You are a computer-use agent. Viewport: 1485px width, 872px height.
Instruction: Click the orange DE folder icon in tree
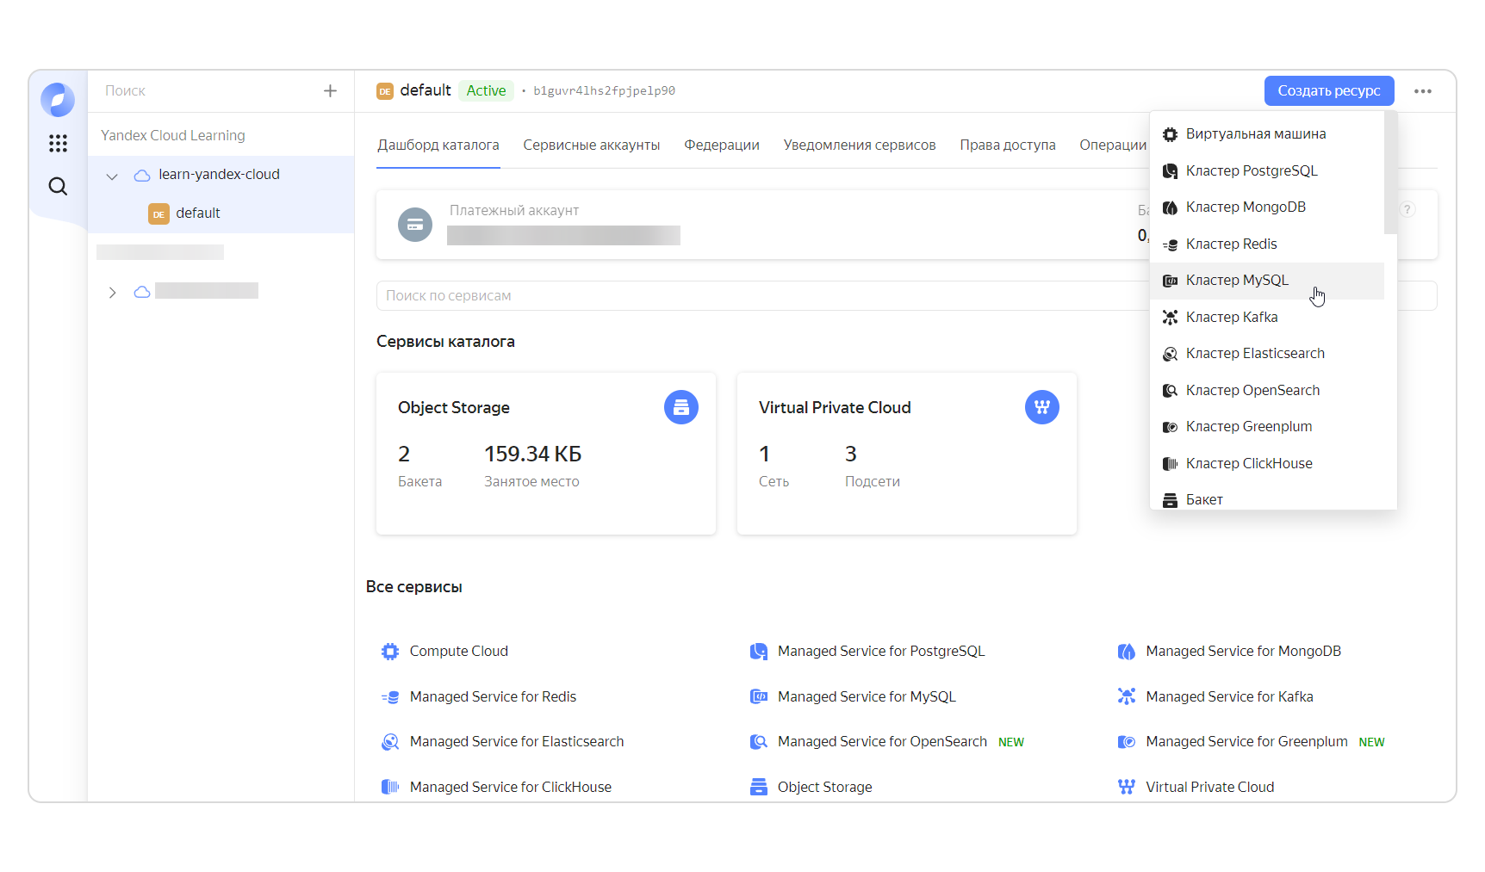[158, 213]
